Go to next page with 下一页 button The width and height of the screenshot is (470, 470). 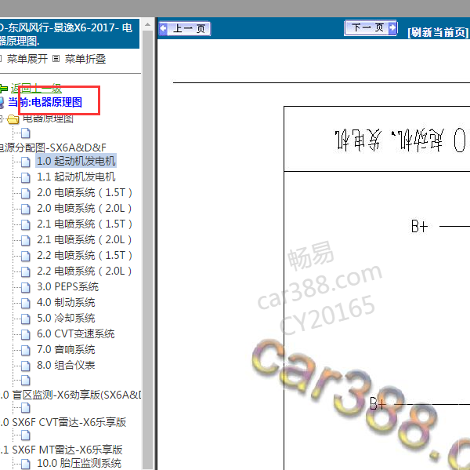pyautogui.click(x=371, y=28)
